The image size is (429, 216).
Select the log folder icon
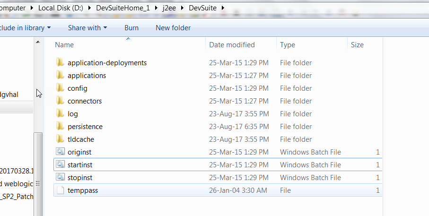coord(60,113)
